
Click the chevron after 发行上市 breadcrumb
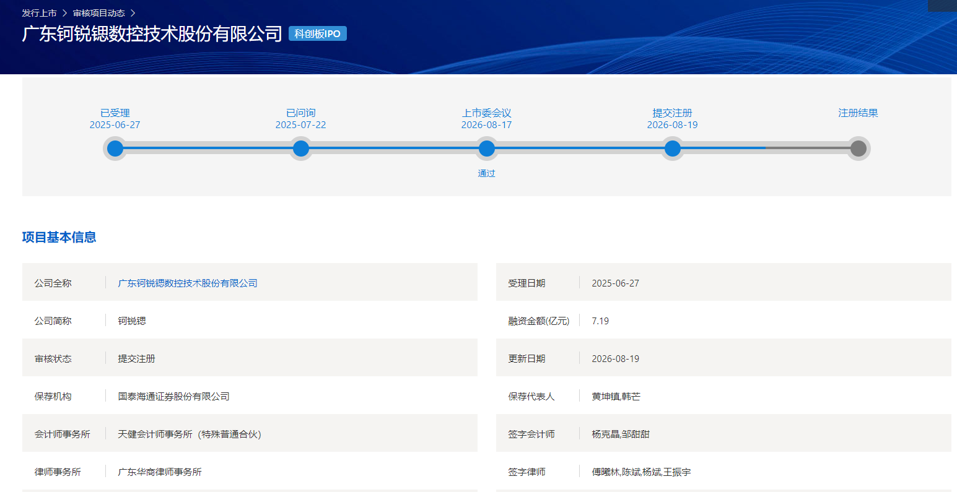tap(64, 13)
